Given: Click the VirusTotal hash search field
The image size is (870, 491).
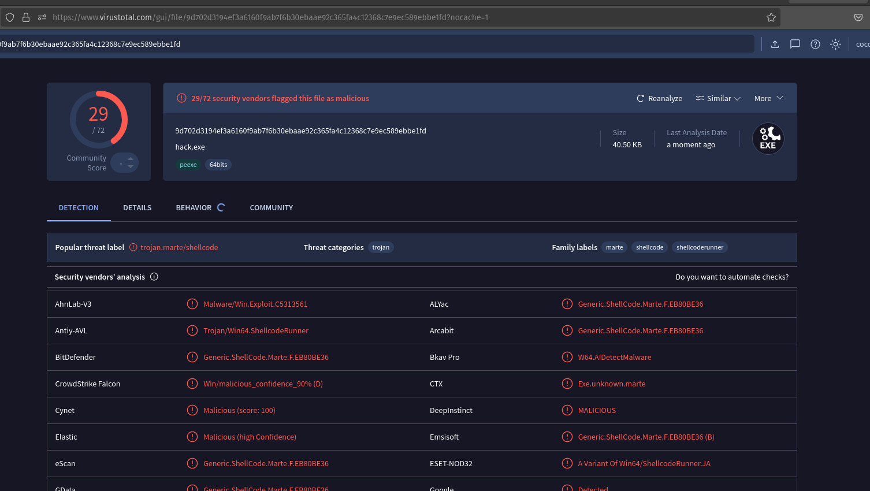Looking at the screenshot, I should [x=375, y=44].
